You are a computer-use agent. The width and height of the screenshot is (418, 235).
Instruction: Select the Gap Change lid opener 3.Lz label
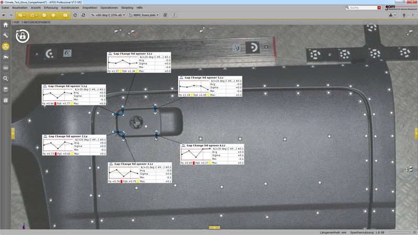click(133, 54)
